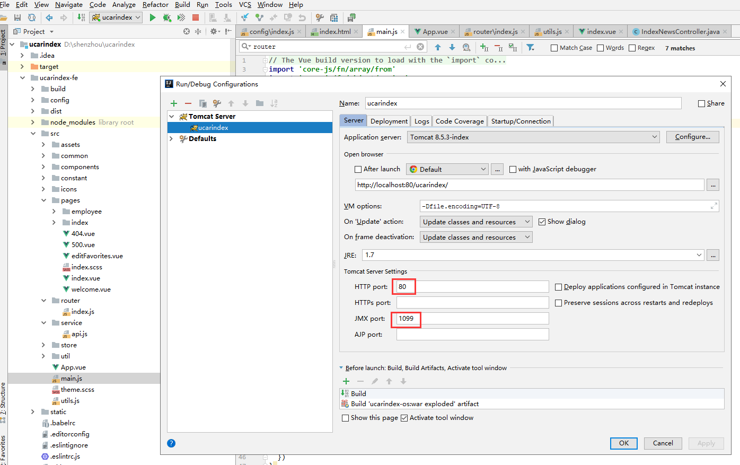Switch to Deployment tab
Image resolution: width=740 pixels, height=465 pixels.
click(389, 121)
